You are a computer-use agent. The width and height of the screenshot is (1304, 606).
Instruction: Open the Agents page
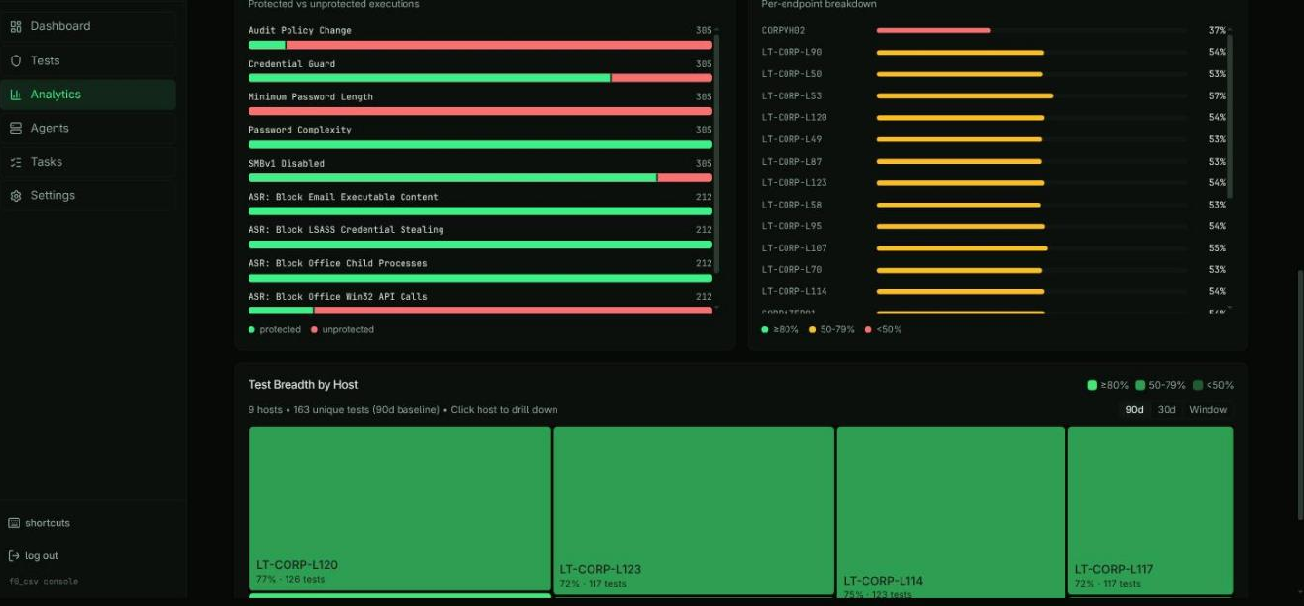[x=89, y=128]
